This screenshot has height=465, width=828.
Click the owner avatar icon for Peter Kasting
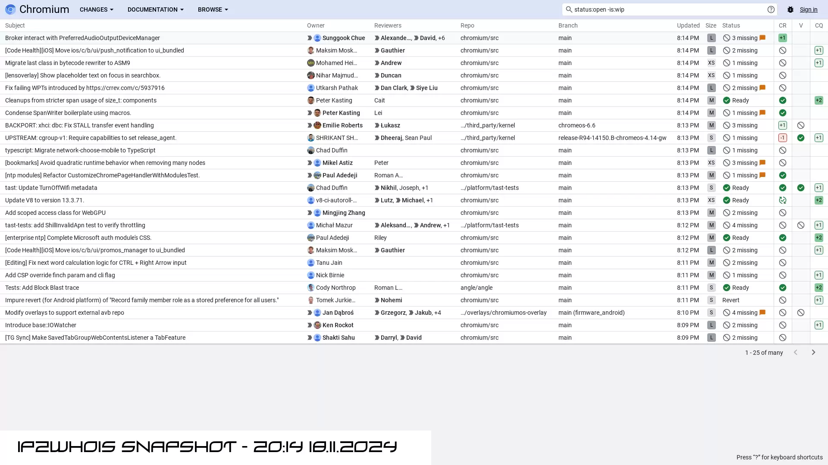point(310,100)
